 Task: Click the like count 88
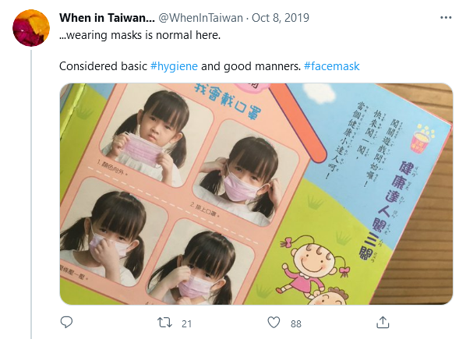(296, 324)
